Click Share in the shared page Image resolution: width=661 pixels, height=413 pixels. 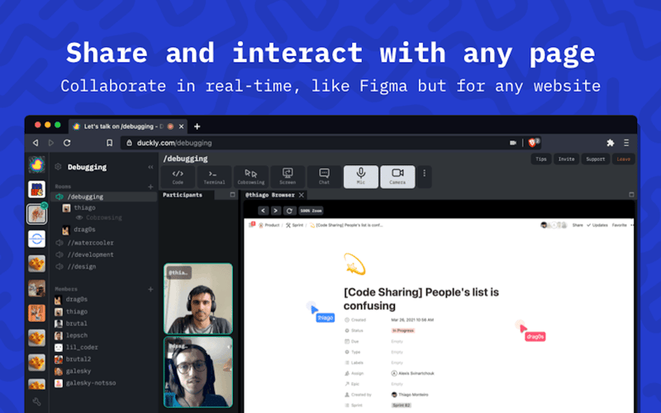(x=577, y=225)
